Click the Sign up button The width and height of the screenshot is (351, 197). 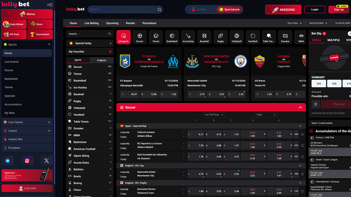coord(339,10)
